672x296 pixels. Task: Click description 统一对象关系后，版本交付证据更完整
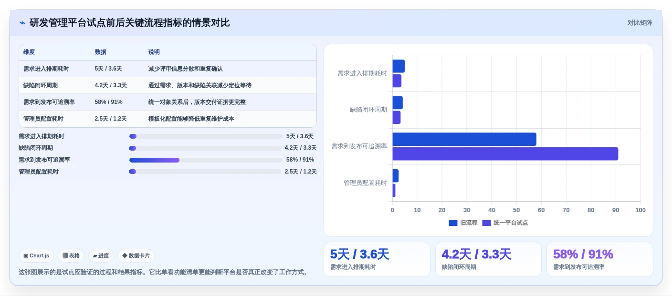point(197,102)
